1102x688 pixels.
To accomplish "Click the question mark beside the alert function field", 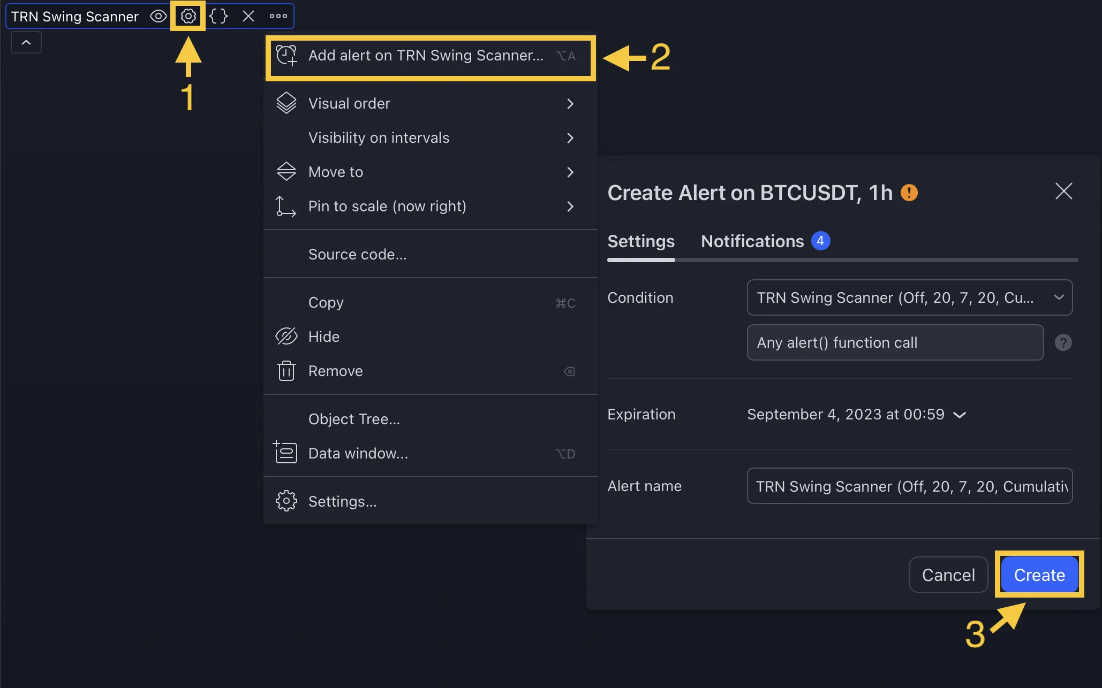I will [x=1063, y=342].
